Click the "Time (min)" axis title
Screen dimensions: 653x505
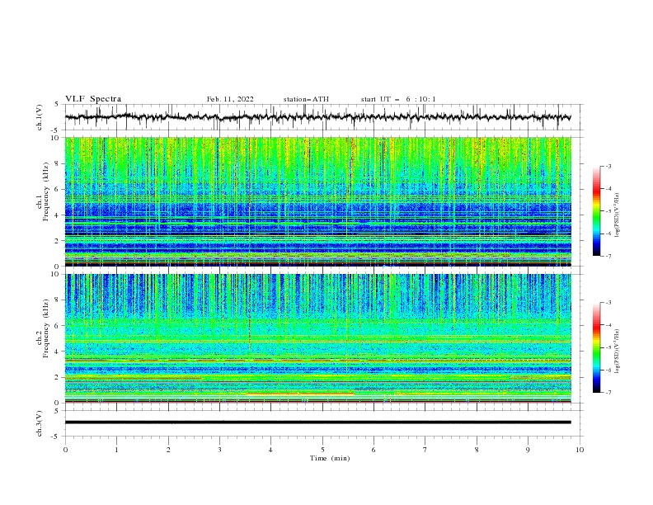point(330,458)
